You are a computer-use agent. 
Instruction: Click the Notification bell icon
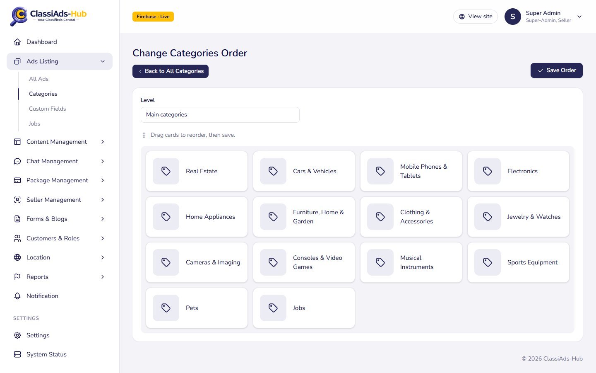17,296
